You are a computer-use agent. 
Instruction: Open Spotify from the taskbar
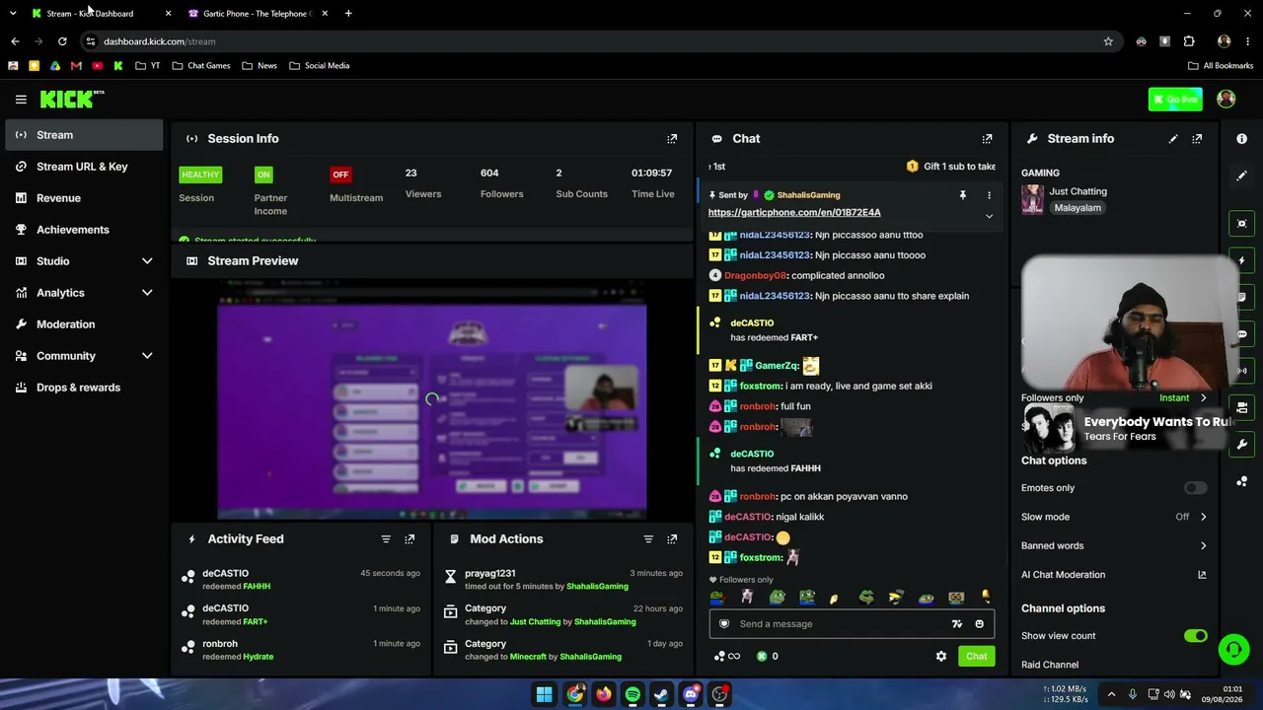click(x=632, y=694)
